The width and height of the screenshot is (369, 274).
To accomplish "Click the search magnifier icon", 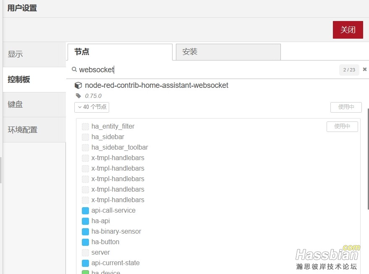I will coord(74,69).
